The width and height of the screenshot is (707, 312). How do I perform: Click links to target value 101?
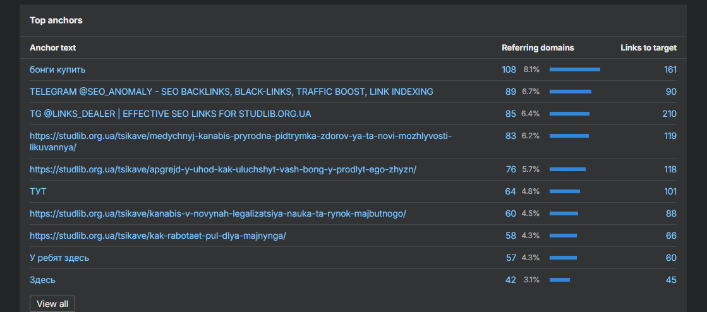[x=670, y=191]
